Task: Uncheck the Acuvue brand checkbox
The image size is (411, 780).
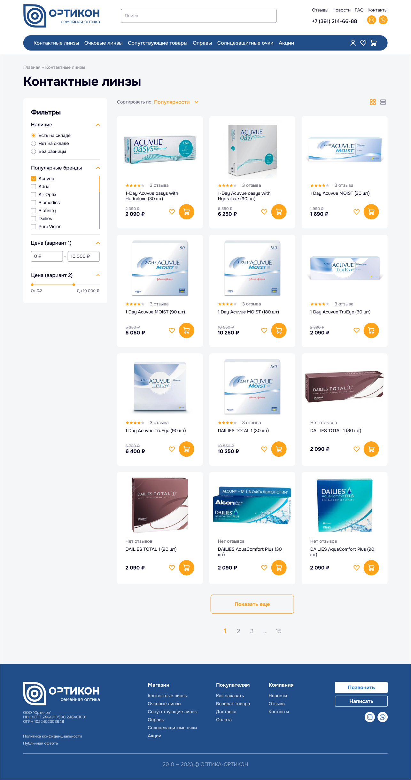Action: coord(33,178)
